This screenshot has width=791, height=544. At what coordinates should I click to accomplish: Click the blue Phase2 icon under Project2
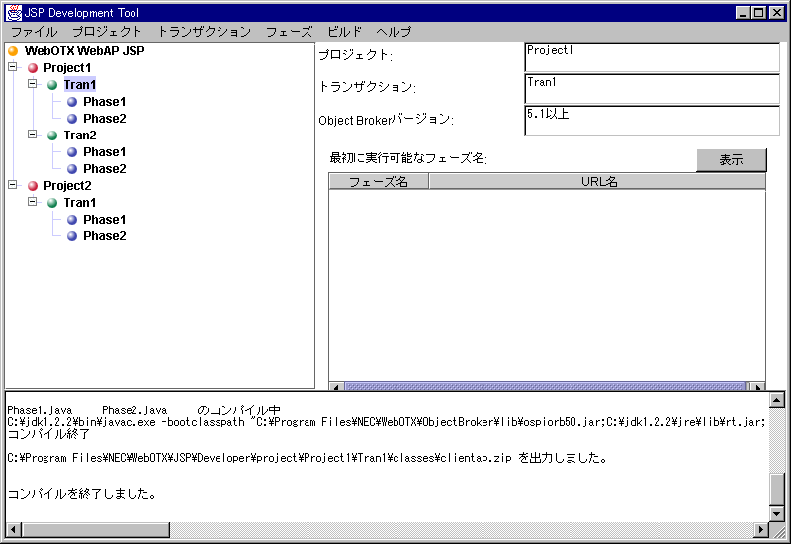coord(72,236)
